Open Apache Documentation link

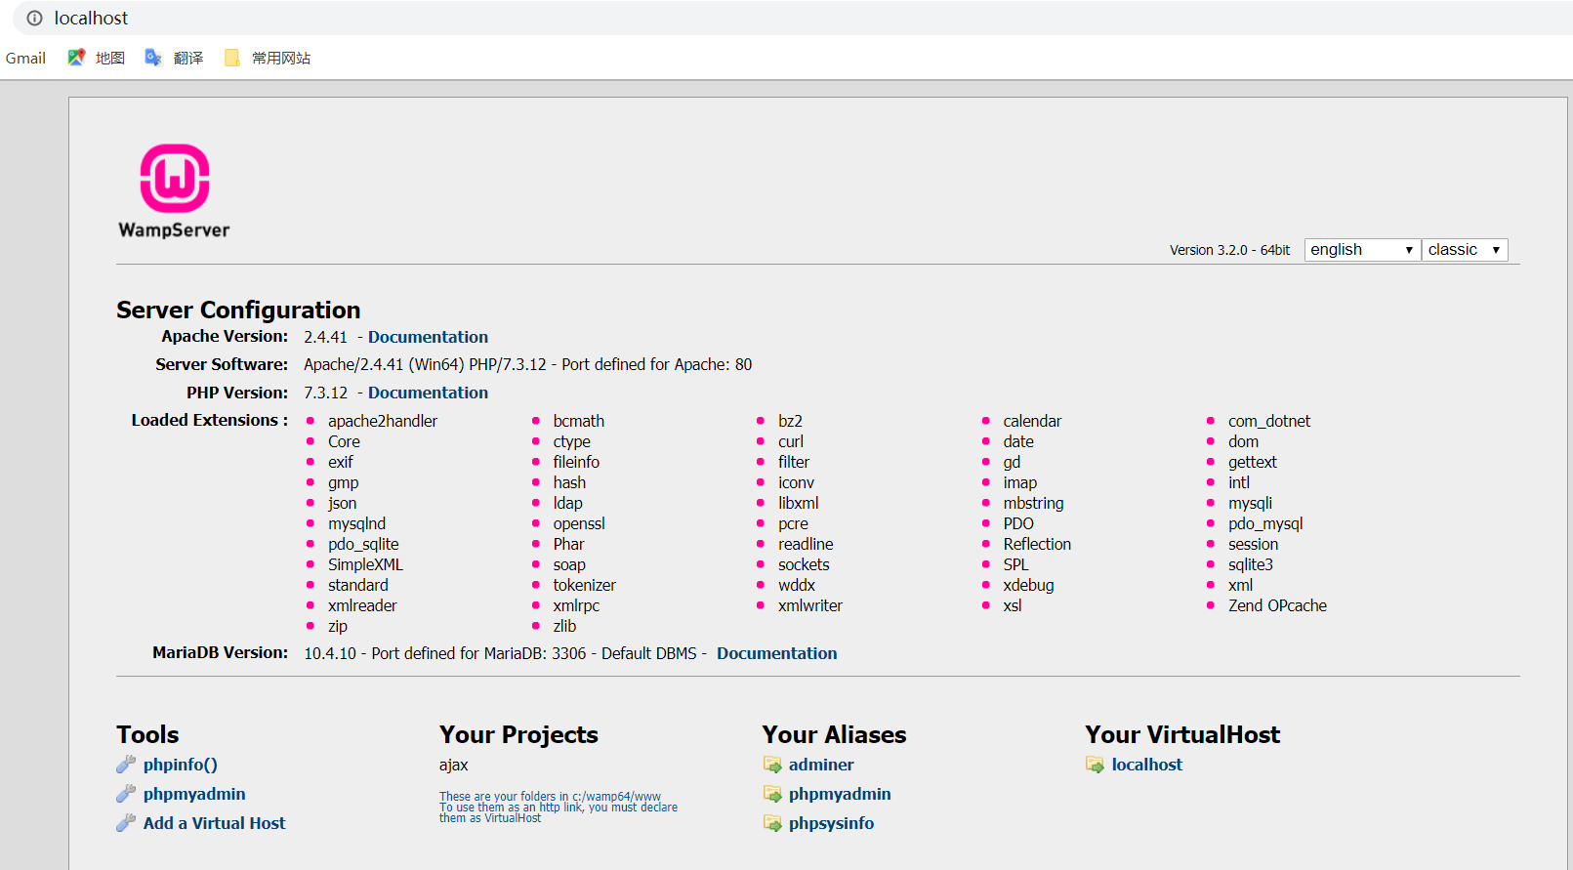point(428,337)
